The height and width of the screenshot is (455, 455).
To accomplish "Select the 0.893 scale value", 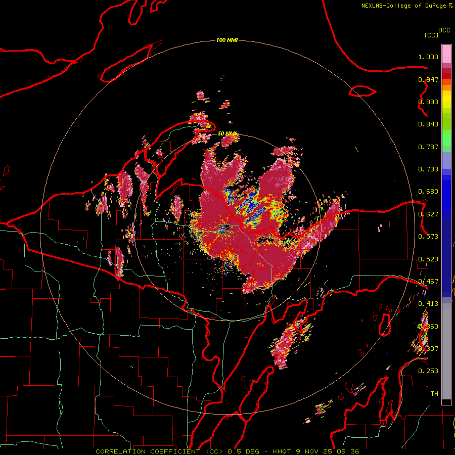I will (428, 102).
